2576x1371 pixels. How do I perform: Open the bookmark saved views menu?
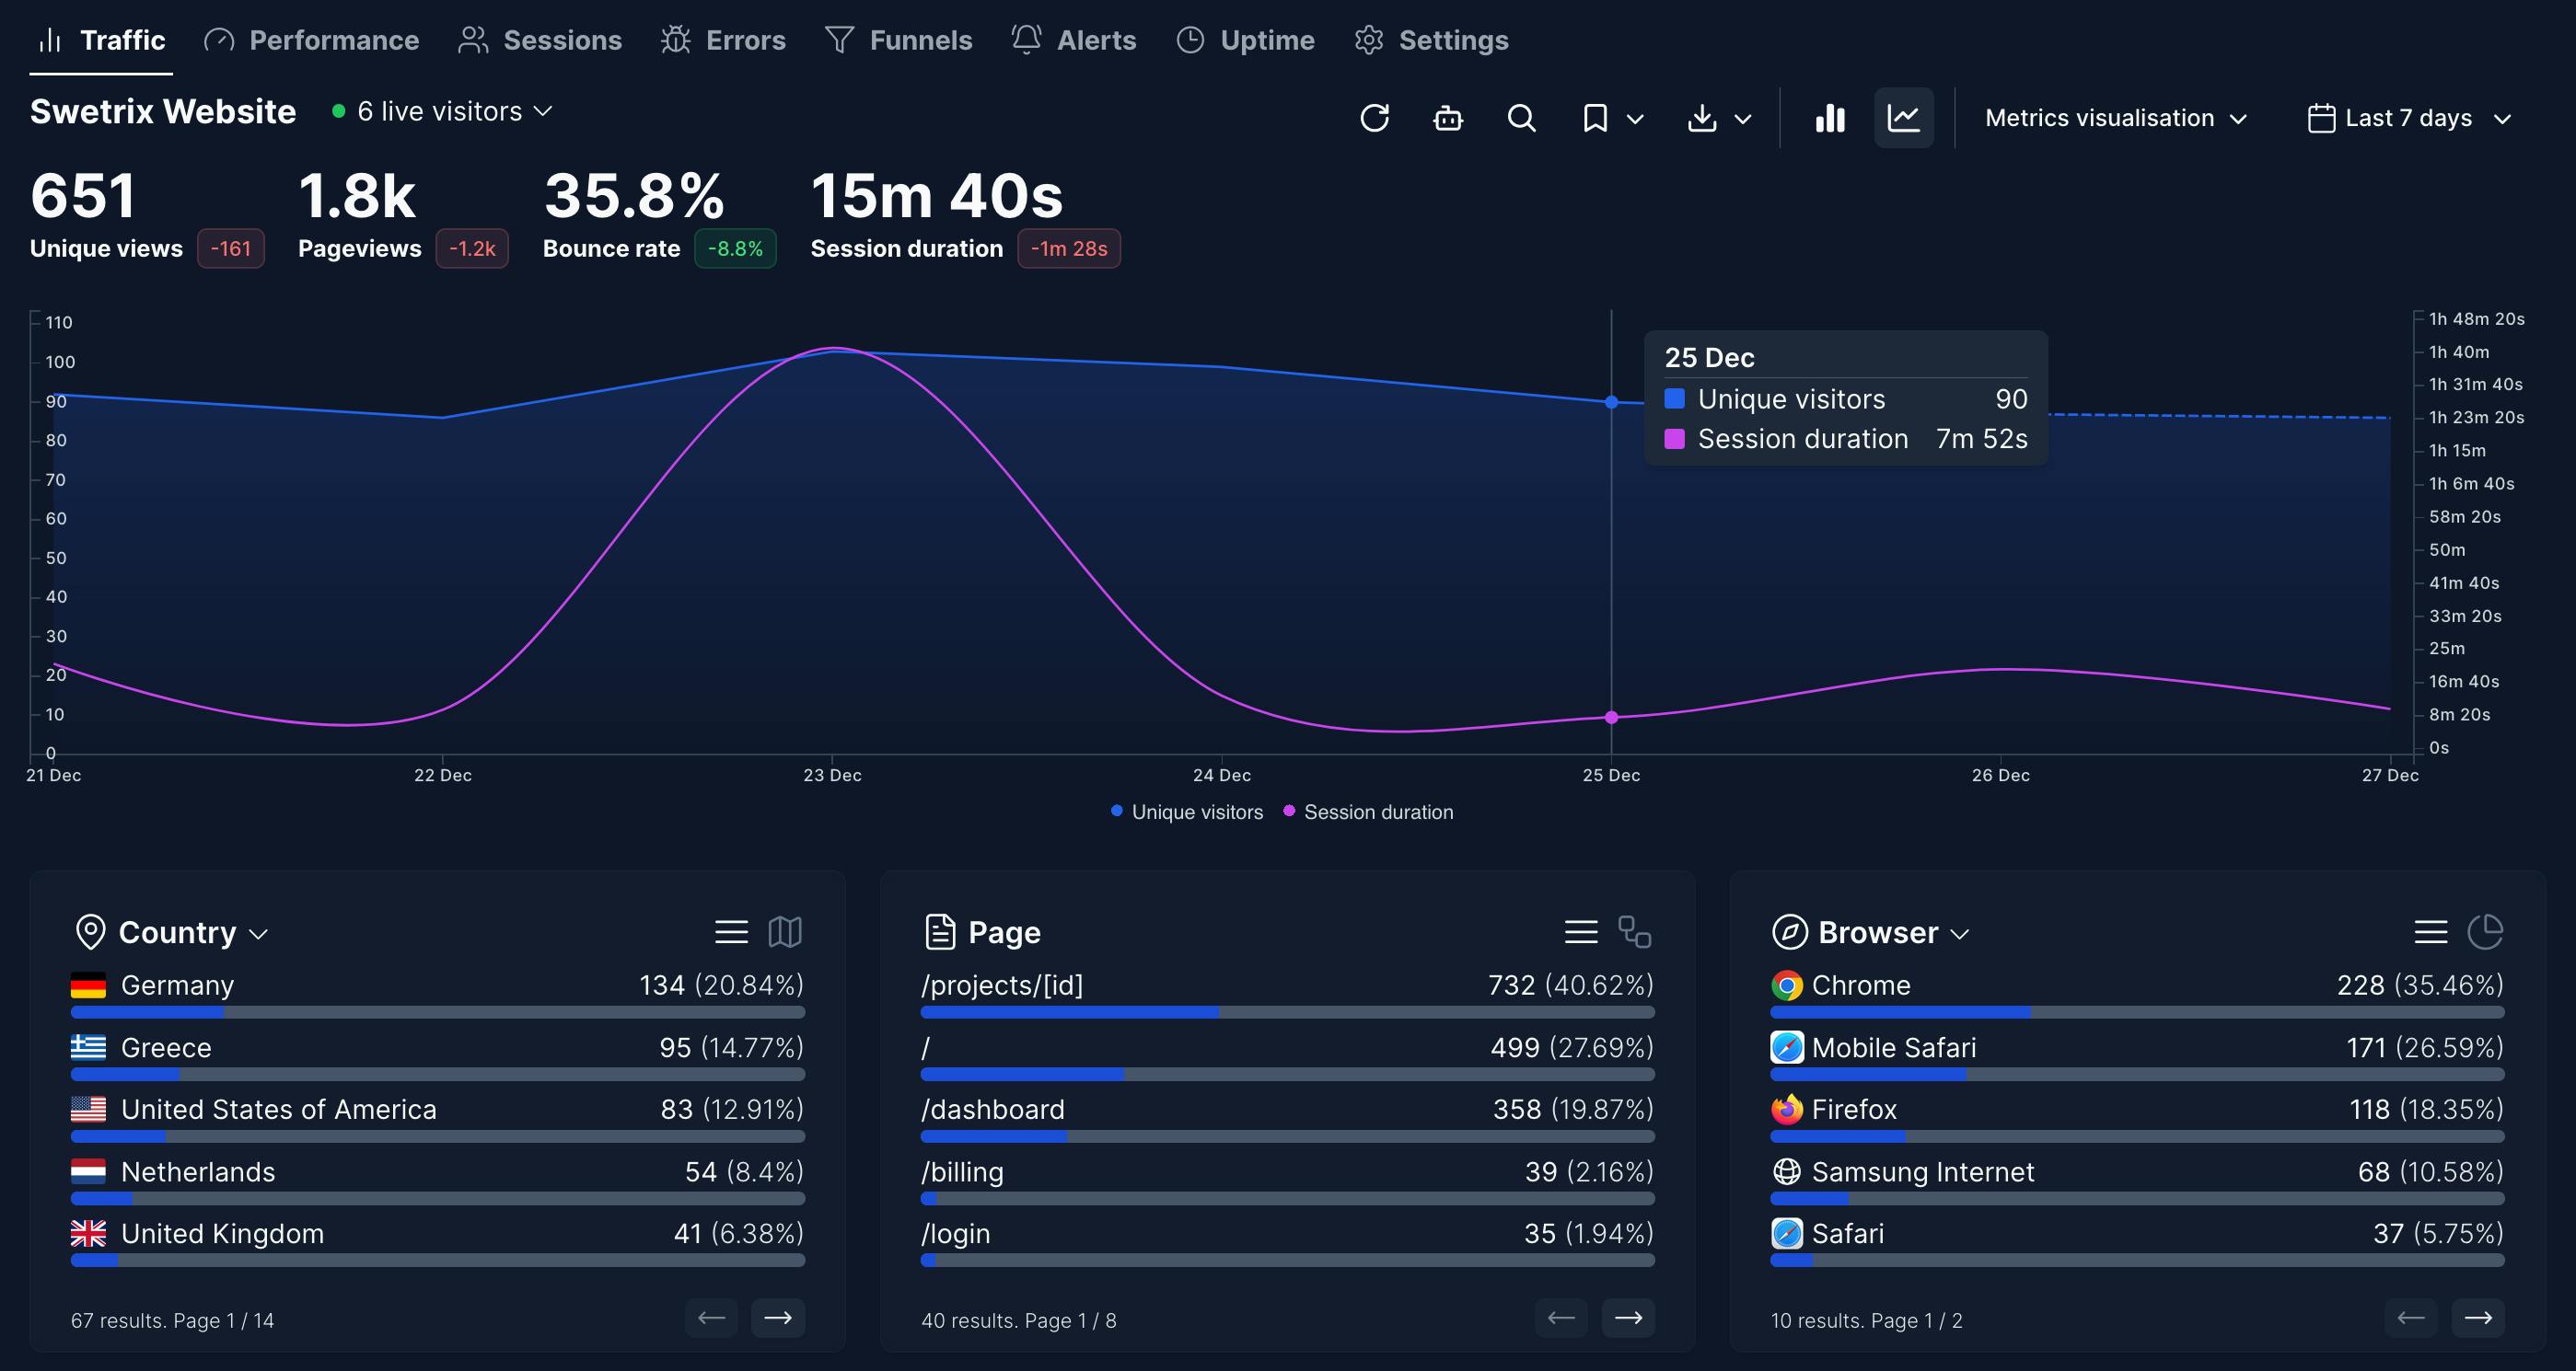point(1612,118)
